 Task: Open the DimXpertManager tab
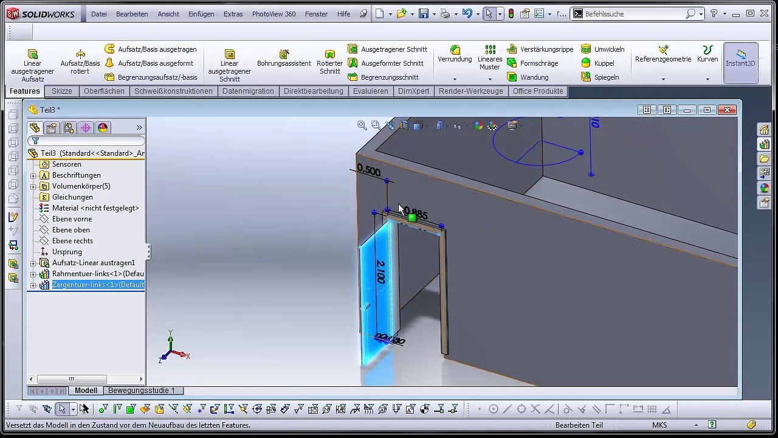pyautogui.click(x=86, y=128)
